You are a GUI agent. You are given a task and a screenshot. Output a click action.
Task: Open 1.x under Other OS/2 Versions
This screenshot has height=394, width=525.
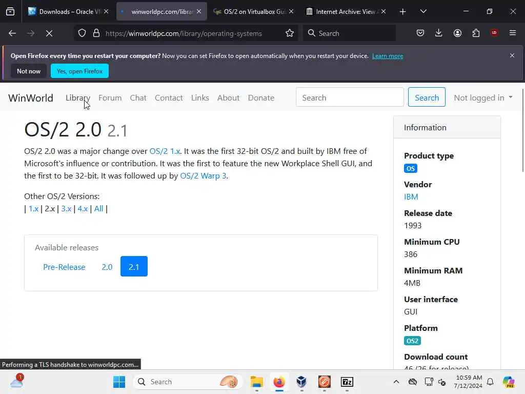coord(33,209)
